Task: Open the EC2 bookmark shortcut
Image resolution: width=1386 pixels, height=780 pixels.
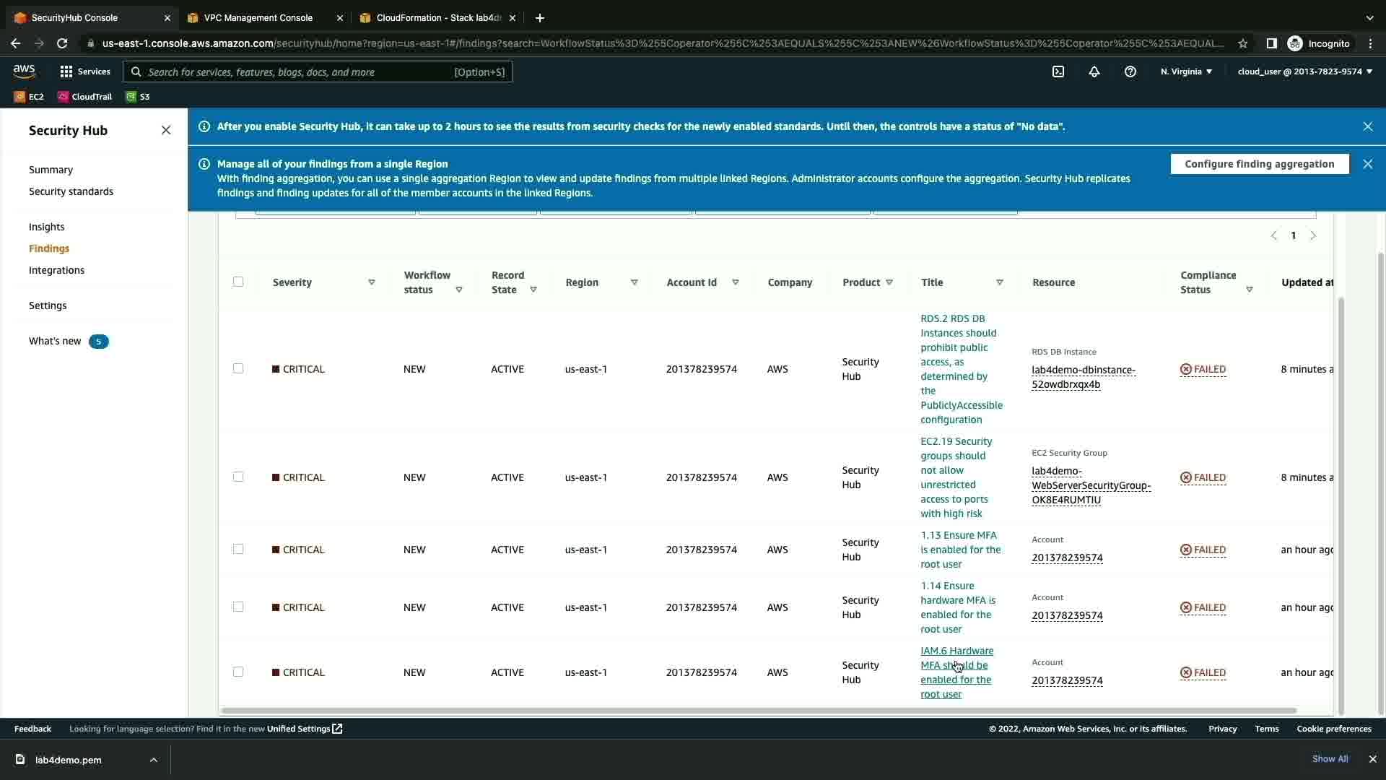Action: 29,97
